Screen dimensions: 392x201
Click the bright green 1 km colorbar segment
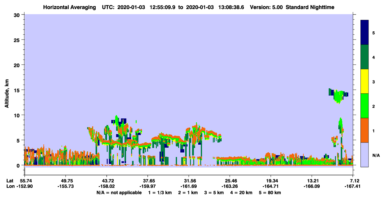click(365, 106)
